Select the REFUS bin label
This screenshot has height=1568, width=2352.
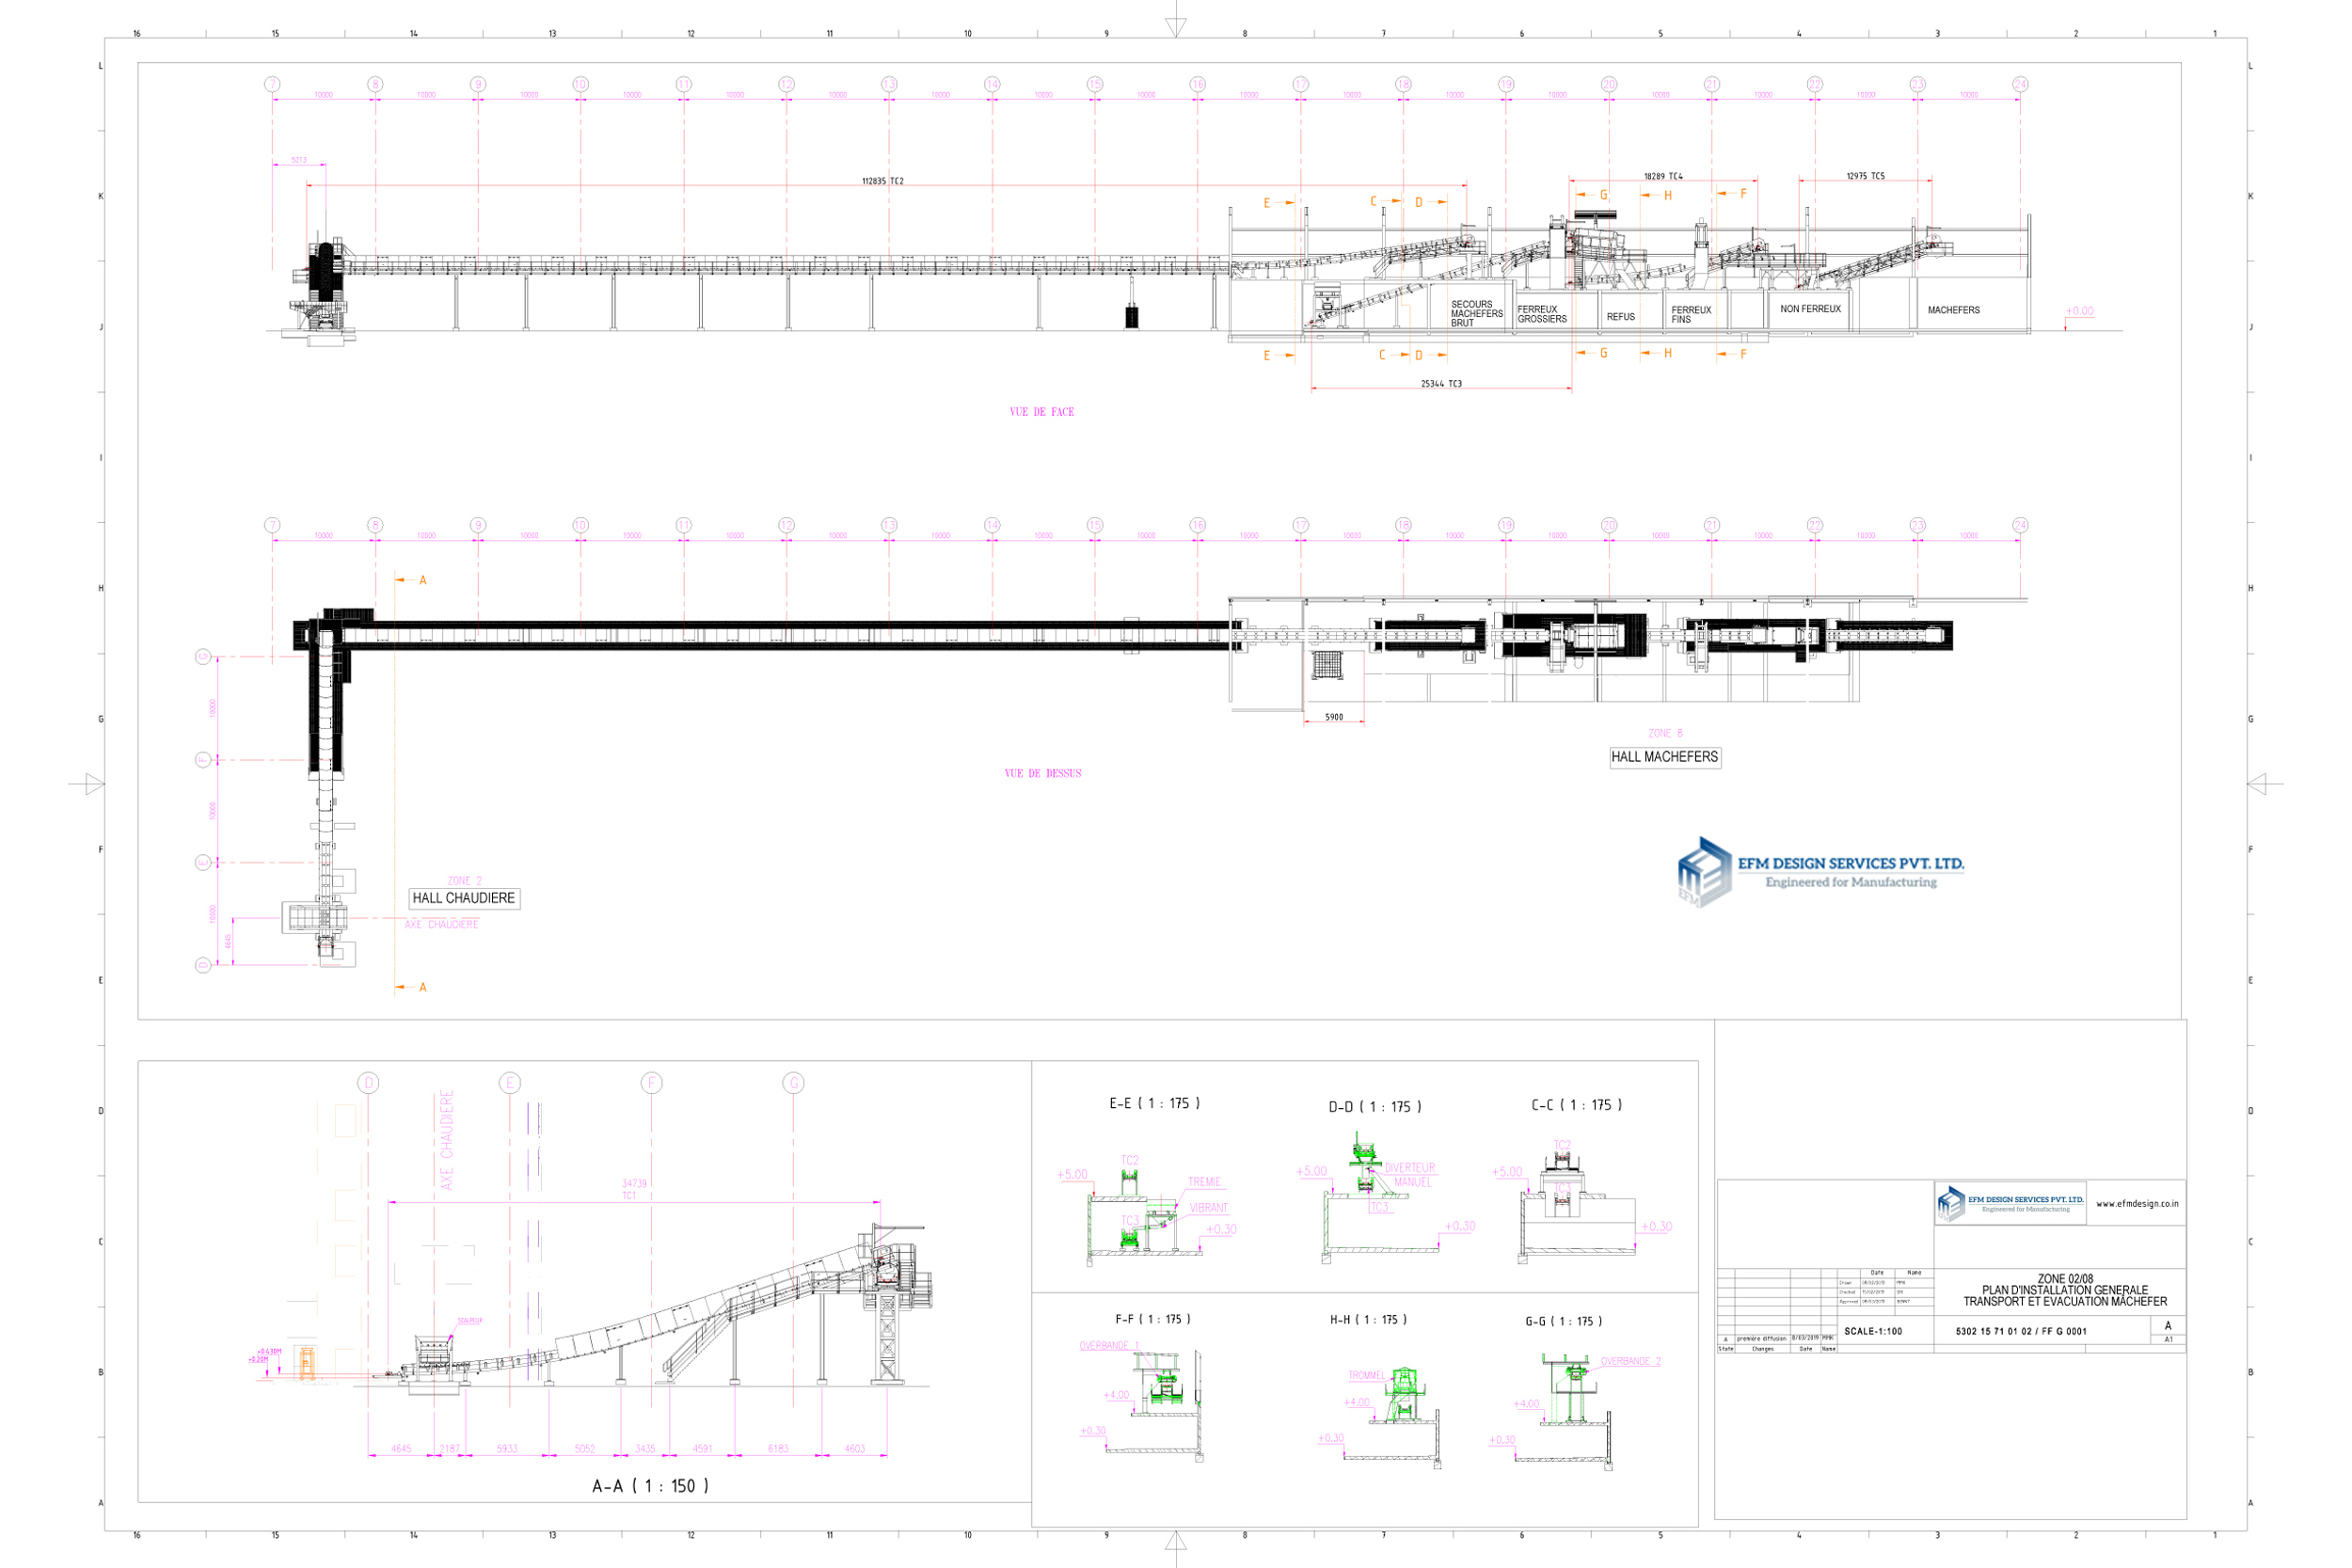click(1620, 317)
